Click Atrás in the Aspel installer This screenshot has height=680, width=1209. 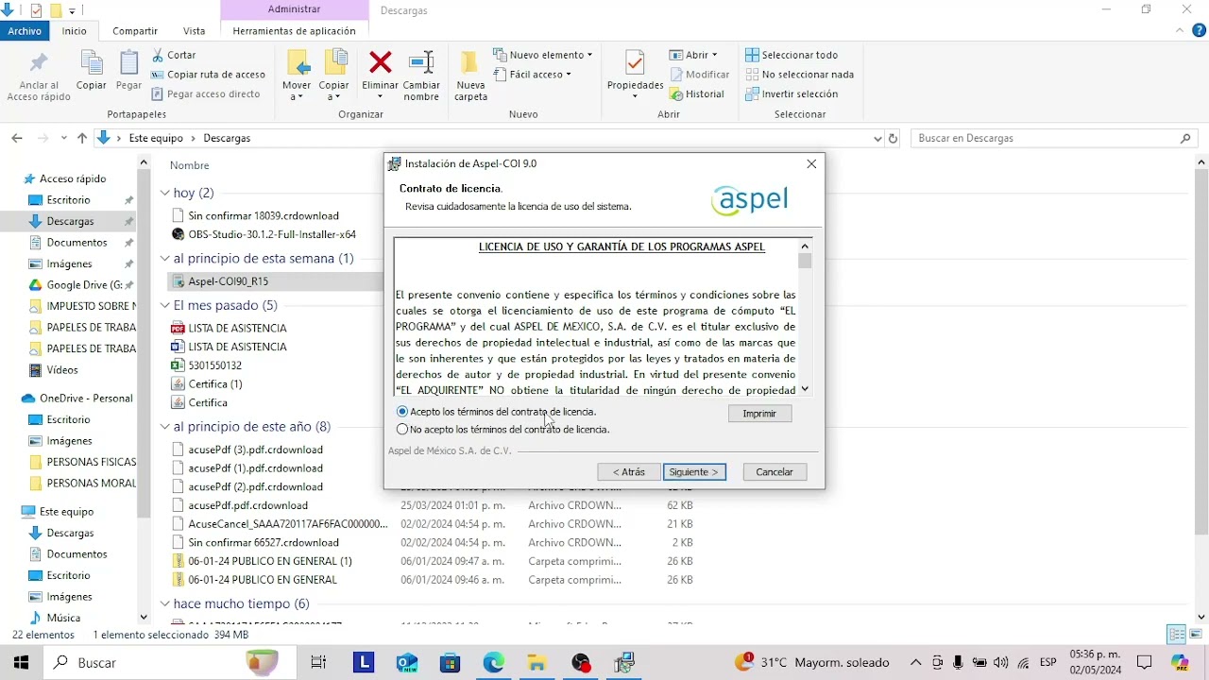(x=628, y=471)
